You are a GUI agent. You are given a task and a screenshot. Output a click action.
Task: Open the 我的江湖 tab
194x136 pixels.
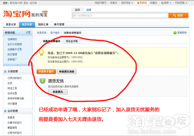click(x=43, y=25)
